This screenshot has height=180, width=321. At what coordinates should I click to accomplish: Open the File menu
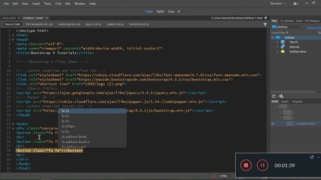coord(6,3)
